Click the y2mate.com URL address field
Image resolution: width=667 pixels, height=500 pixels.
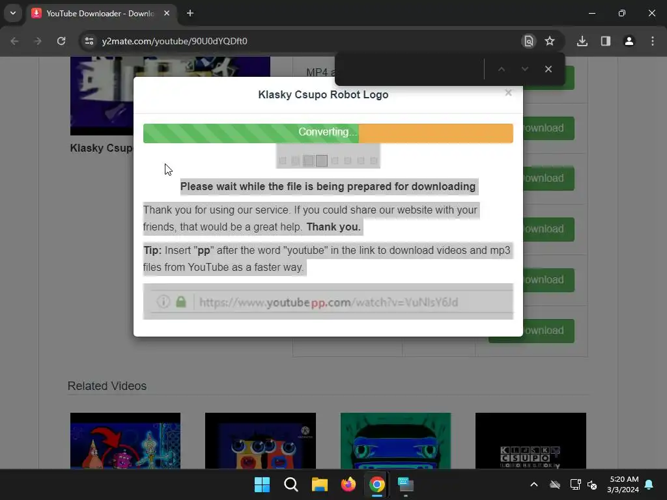coord(175,41)
